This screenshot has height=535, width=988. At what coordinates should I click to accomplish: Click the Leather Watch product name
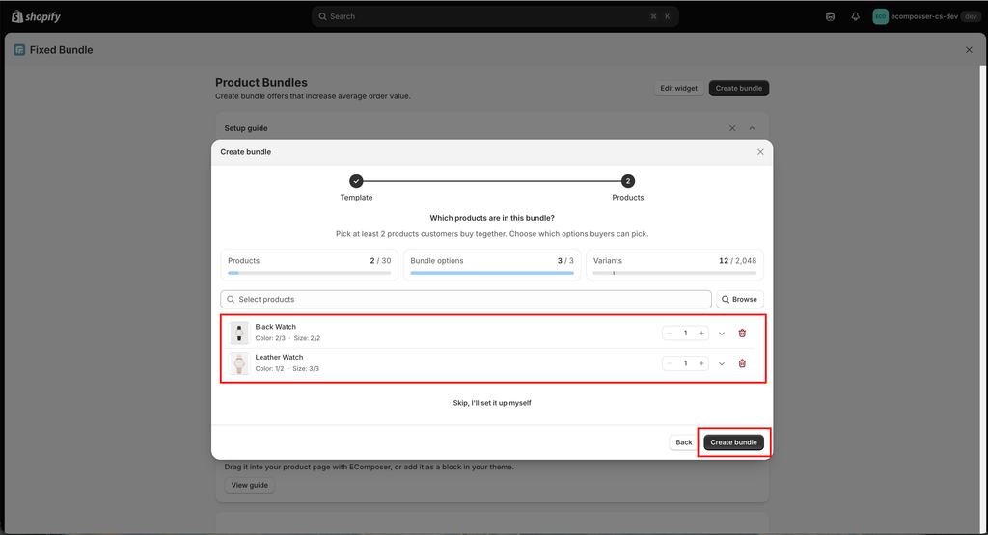click(279, 357)
